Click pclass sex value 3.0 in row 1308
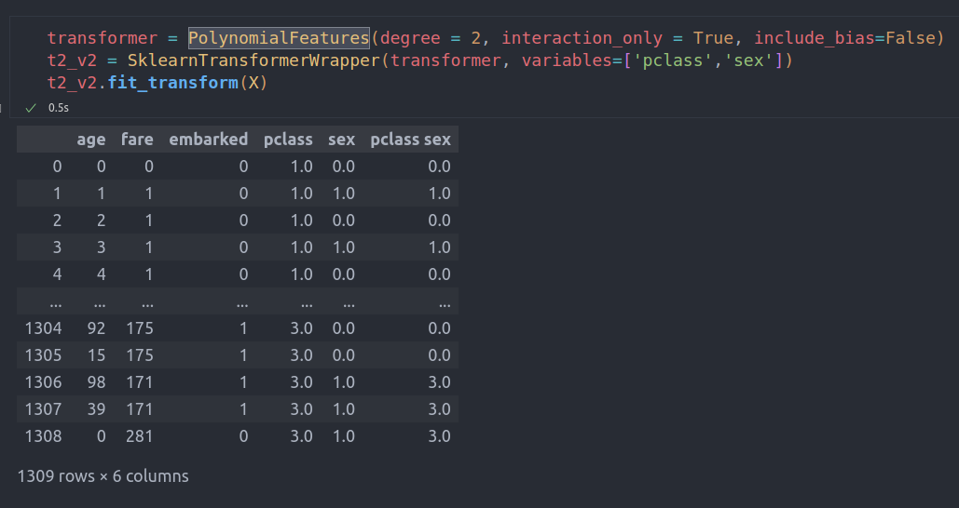Screen dimensions: 959x508 (x=439, y=436)
